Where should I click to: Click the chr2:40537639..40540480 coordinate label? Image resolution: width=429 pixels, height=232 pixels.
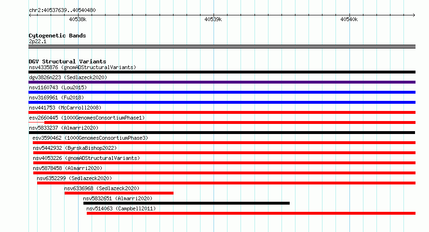click(x=62, y=10)
